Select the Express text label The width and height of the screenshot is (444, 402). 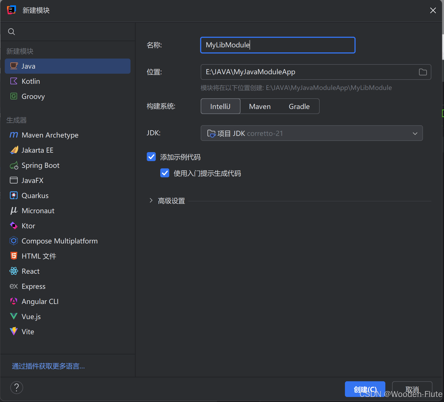(33, 287)
